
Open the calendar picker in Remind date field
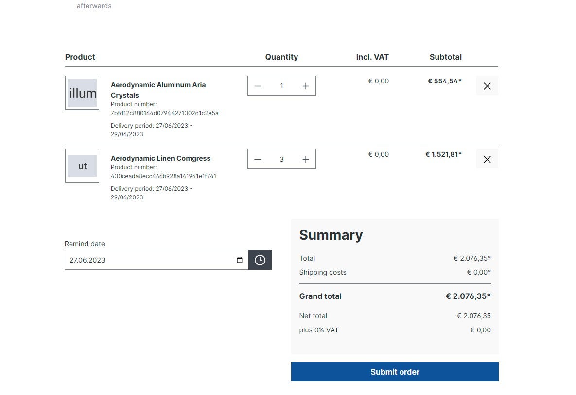(240, 260)
